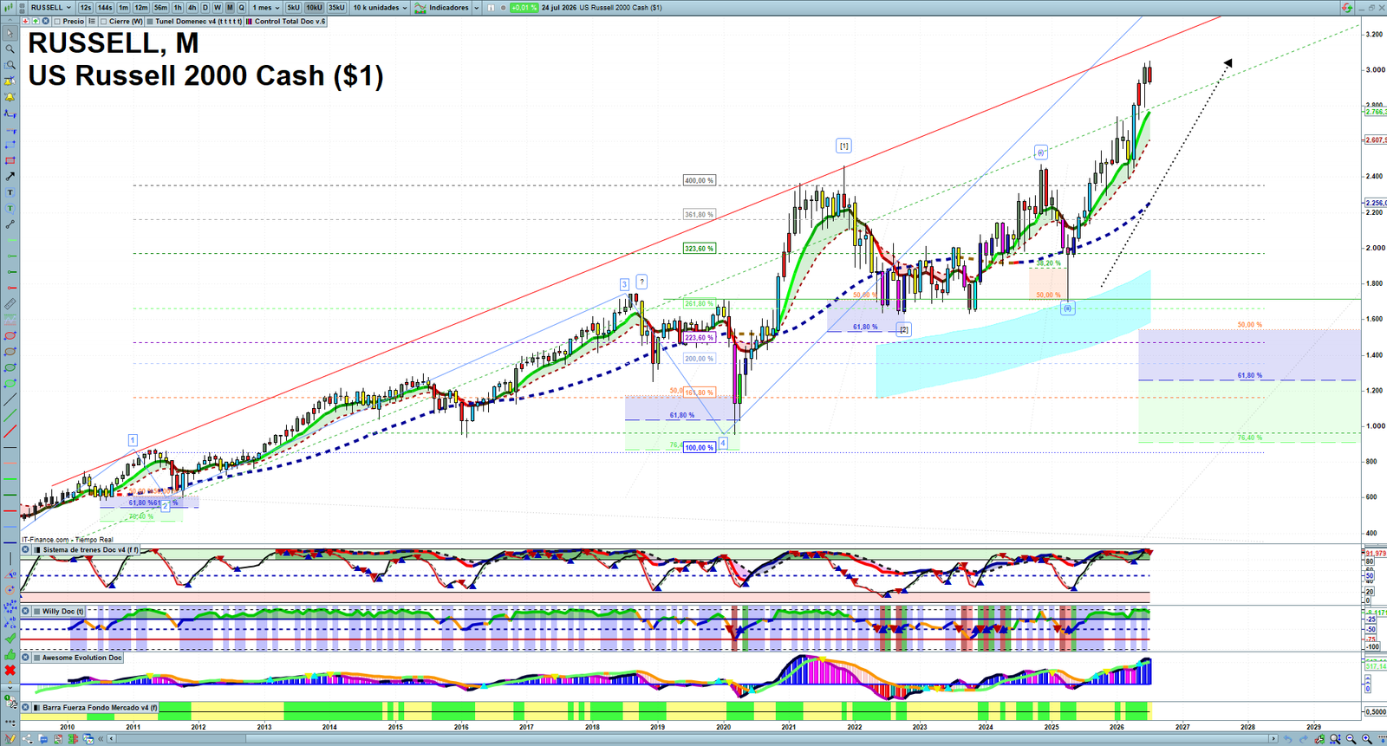Screen dimensions: 1387x746
Task: Open the Indicadores panel
Action: click(x=442, y=8)
